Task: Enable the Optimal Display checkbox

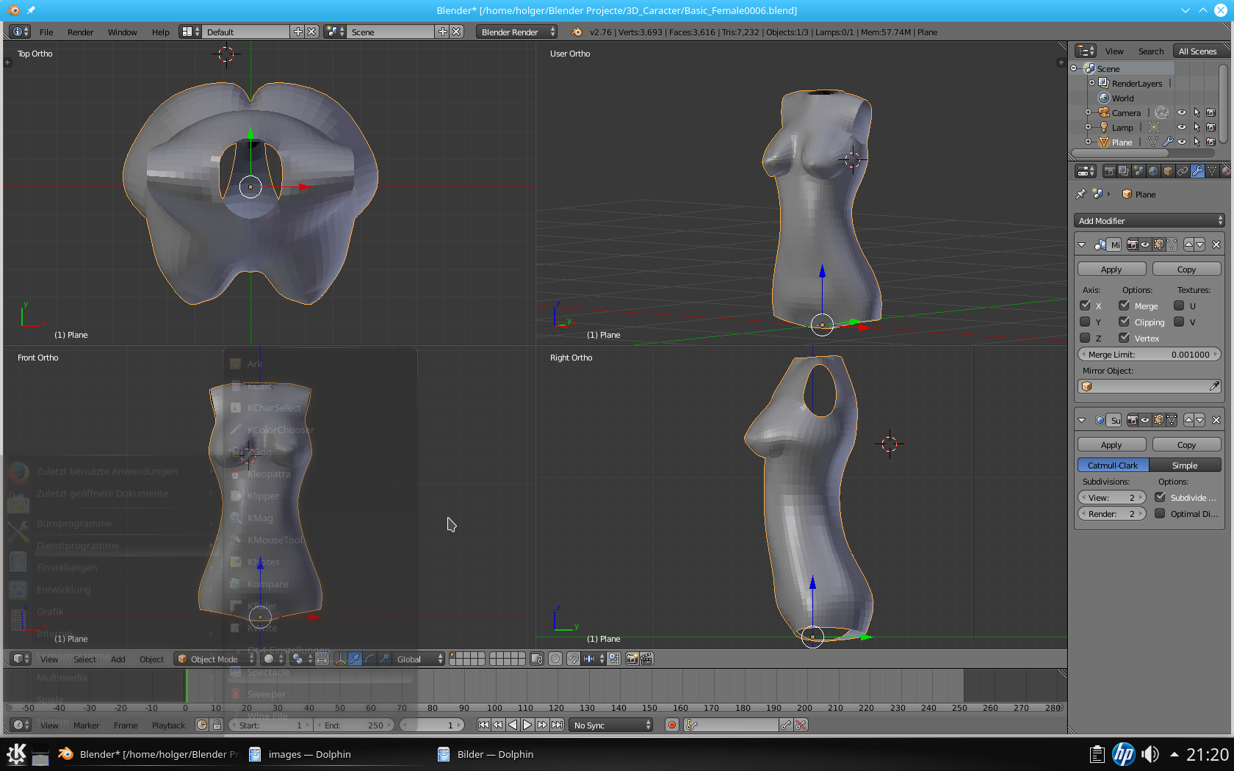Action: [1160, 513]
